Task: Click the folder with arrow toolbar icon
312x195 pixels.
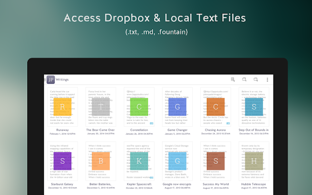Action: point(244,79)
